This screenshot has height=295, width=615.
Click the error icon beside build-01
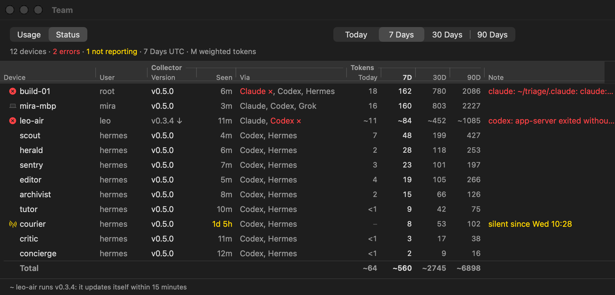[x=13, y=91]
